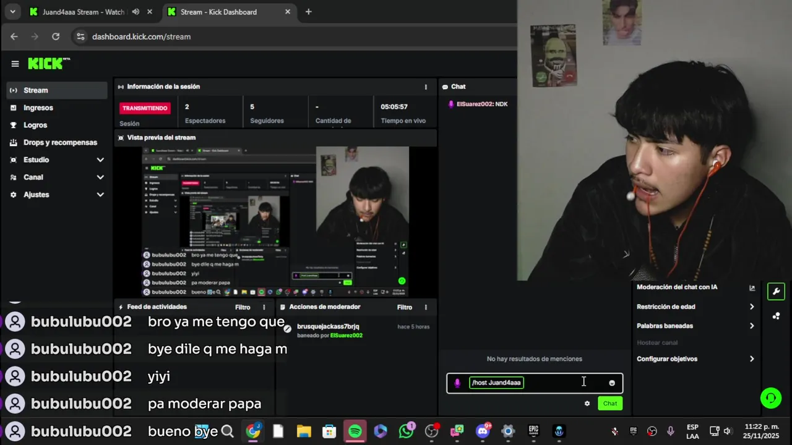
Task: Click the 05:05:57 Tiempo en vivo value
Action: [394, 107]
